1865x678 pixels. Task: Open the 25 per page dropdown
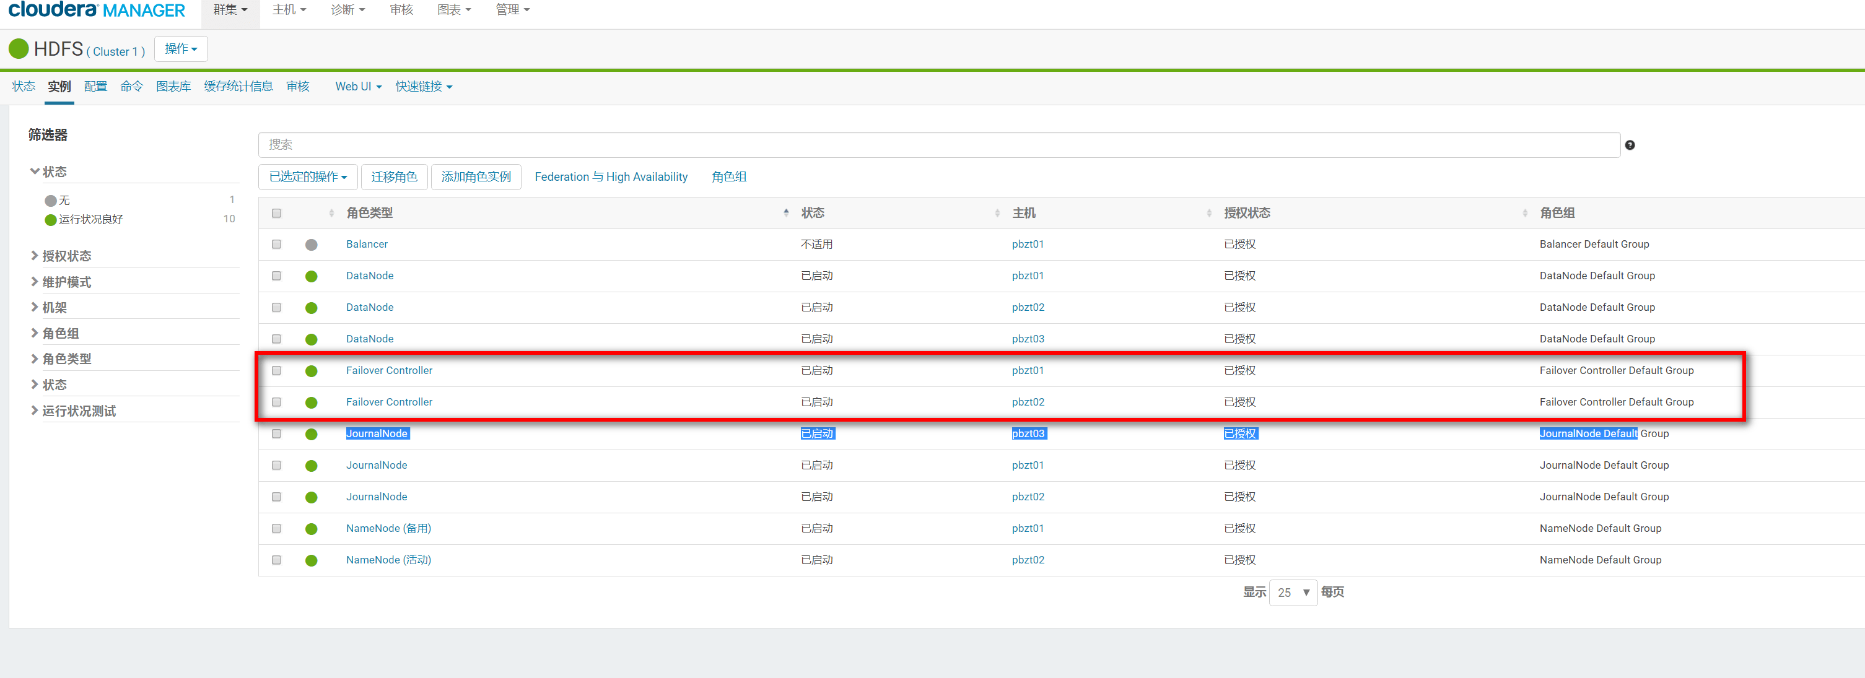(x=1293, y=593)
